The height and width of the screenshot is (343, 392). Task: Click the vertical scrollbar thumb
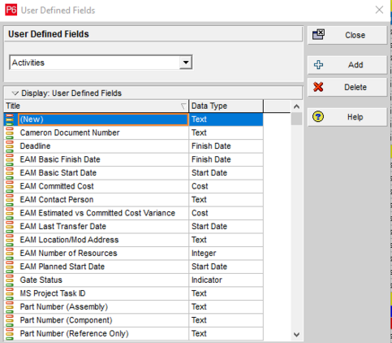296,119
